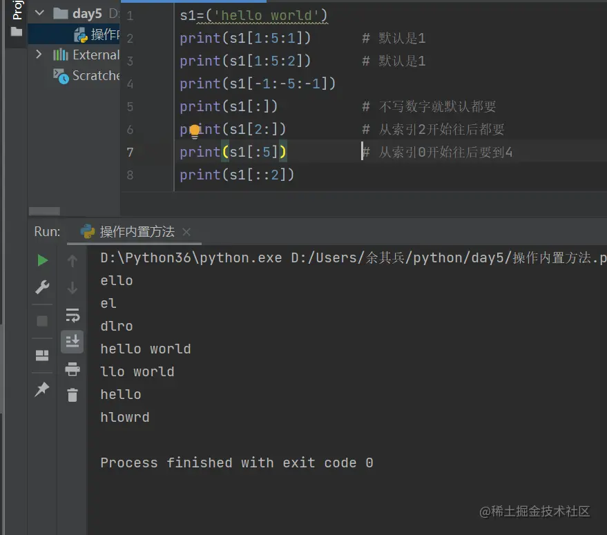Click the print(s1[:5]) statement on line 7

tap(233, 152)
